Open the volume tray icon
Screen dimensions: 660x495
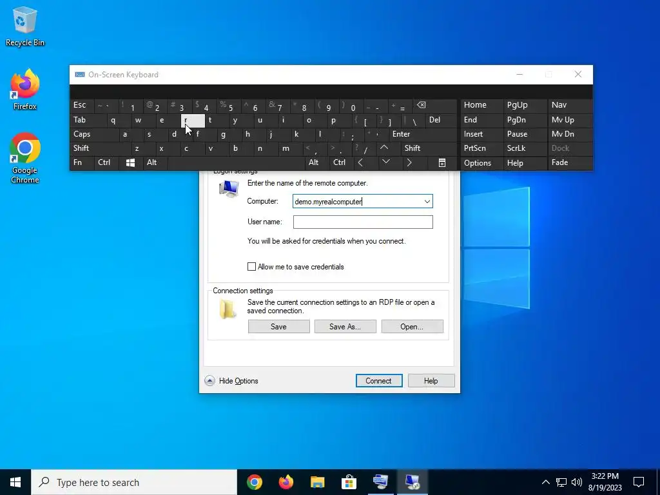click(x=577, y=482)
